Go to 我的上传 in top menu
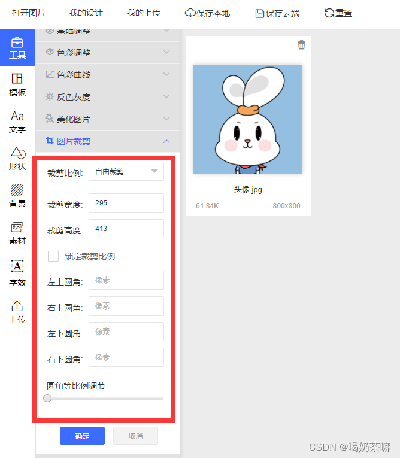Image resolution: width=400 pixels, height=458 pixels. [144, 13]
